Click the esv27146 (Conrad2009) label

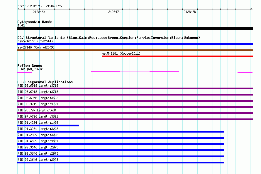tap(36, 47)
